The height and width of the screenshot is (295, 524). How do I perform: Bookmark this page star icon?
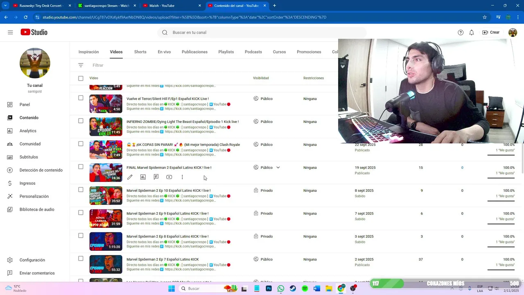485,17
